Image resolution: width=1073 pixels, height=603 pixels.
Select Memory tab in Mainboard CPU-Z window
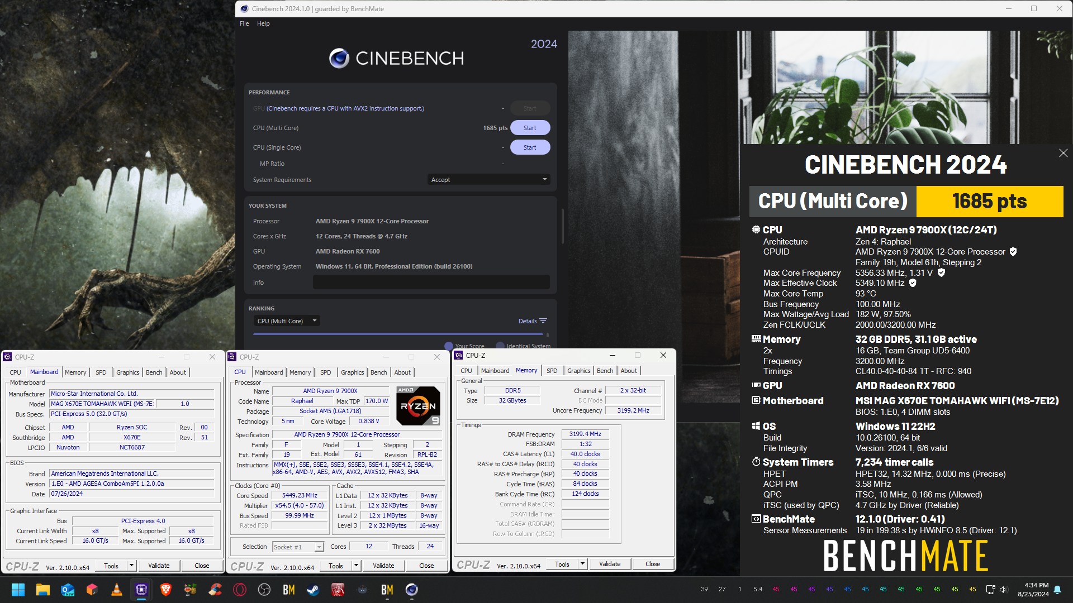point(75,372)
